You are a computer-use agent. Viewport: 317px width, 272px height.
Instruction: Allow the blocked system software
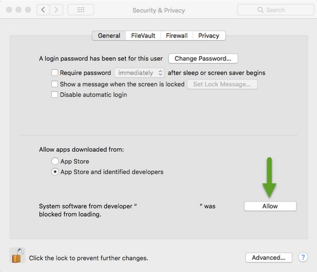pos(270,206)
